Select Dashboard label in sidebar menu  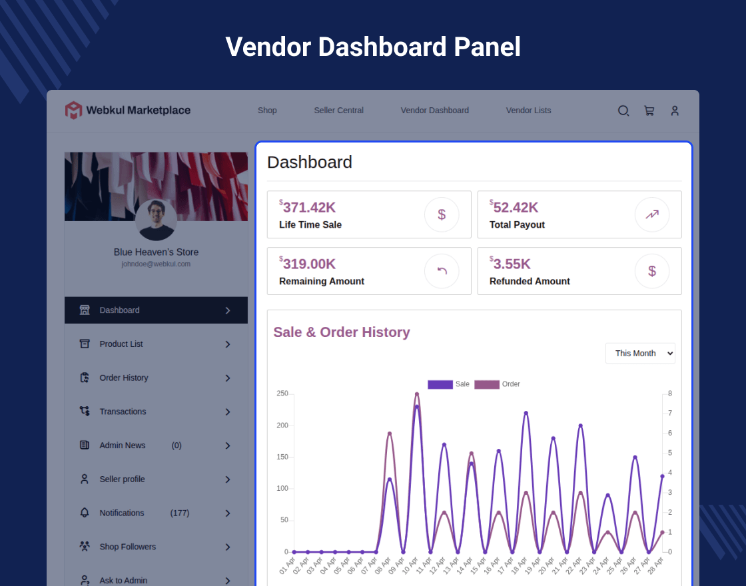pos(119,310)
